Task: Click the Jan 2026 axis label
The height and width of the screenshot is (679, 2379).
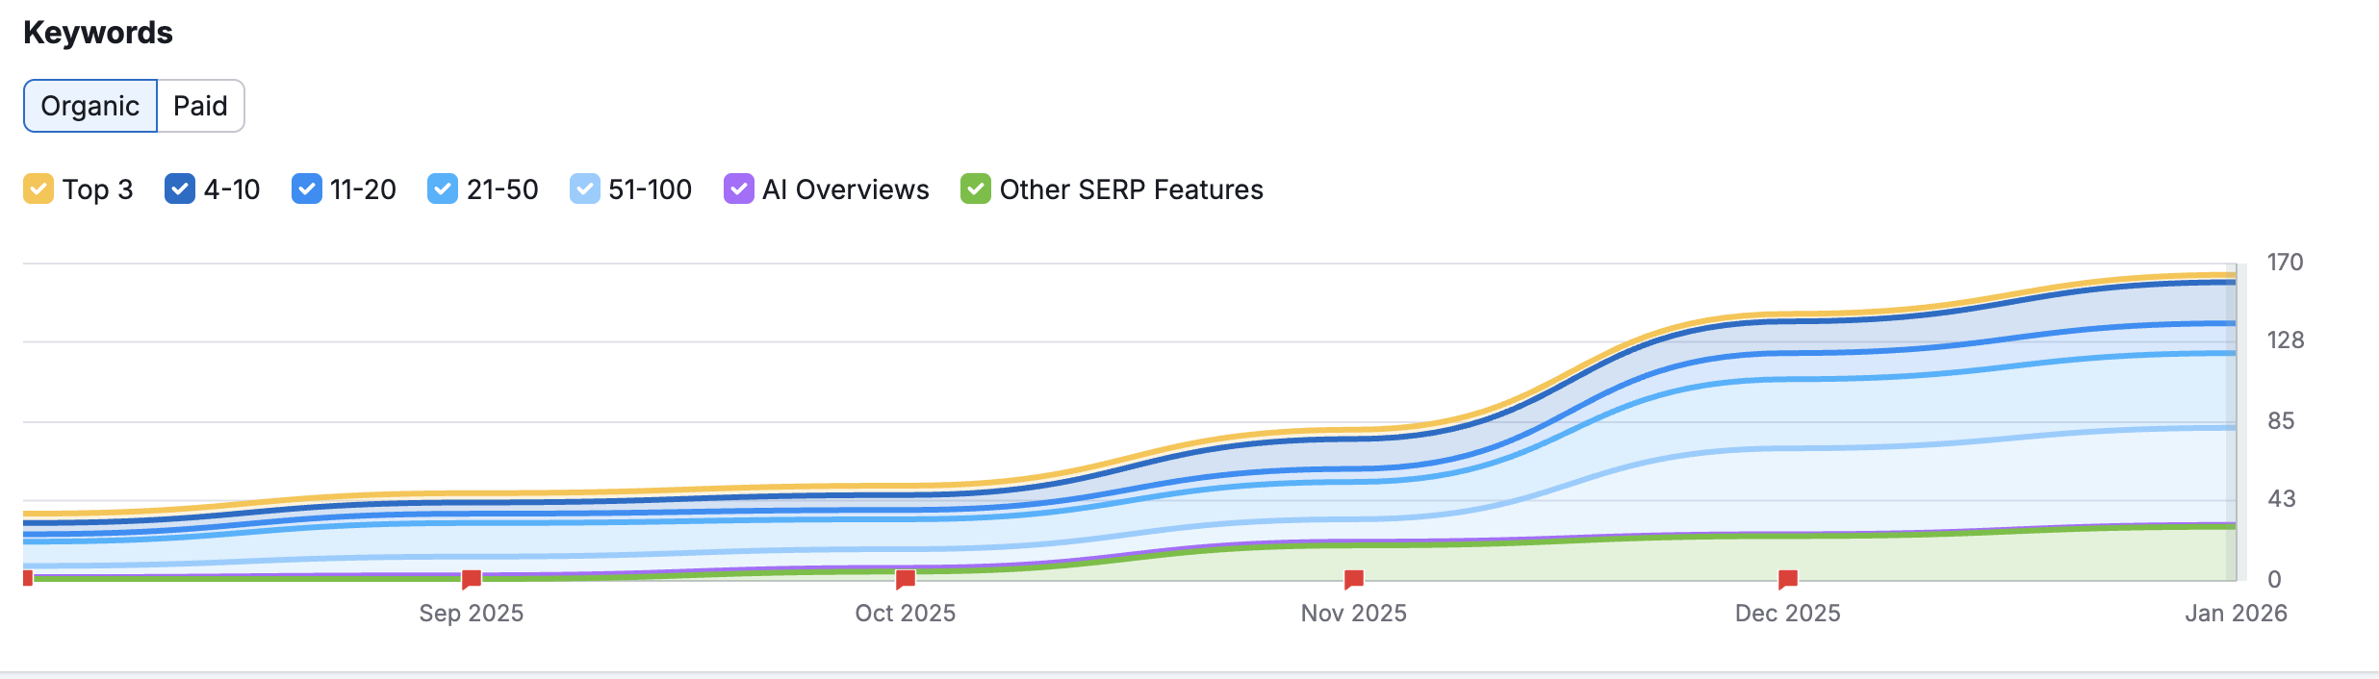Action: pyautogui.click(x=2235, y=614)
